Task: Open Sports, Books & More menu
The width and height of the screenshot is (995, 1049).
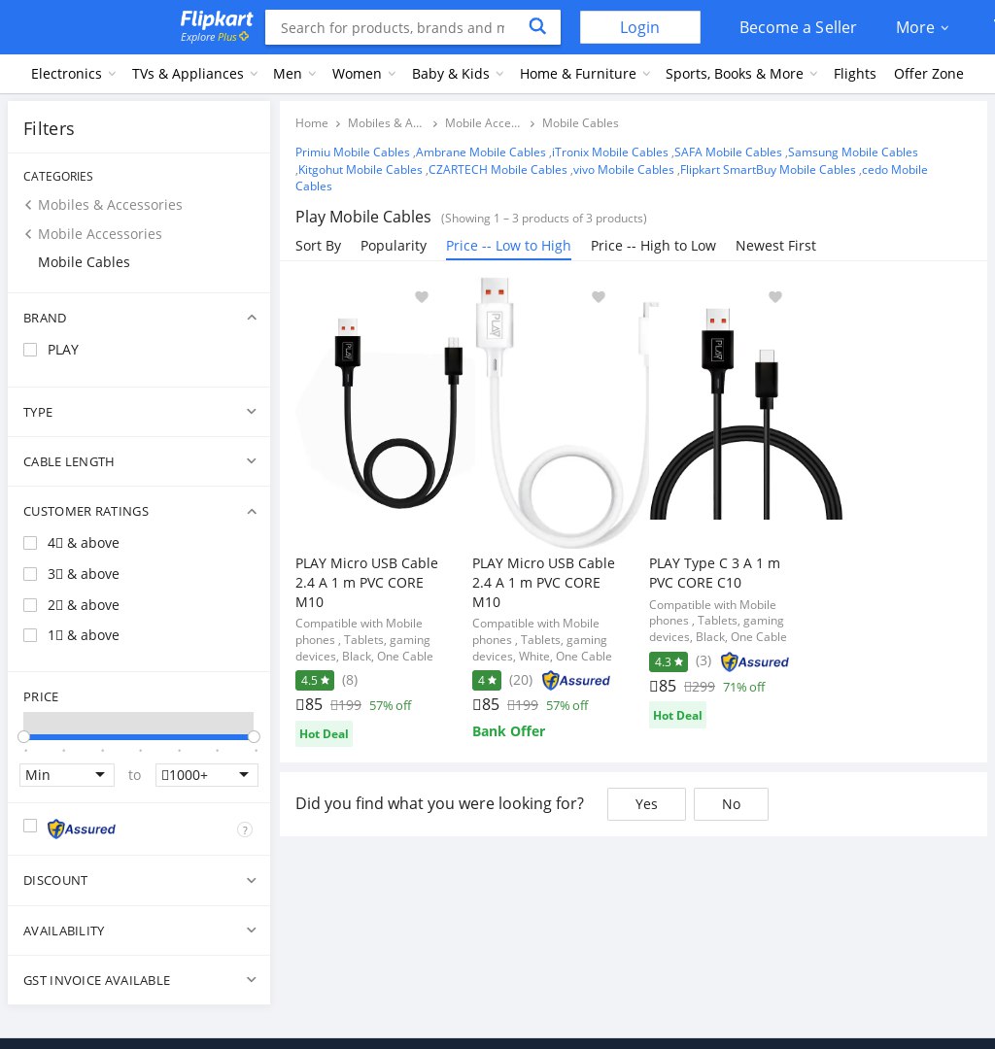Action: 741,74
